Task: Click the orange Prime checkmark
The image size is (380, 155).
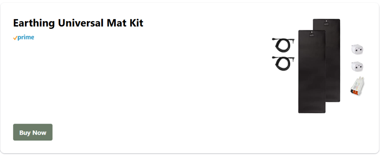Action: 15,38
